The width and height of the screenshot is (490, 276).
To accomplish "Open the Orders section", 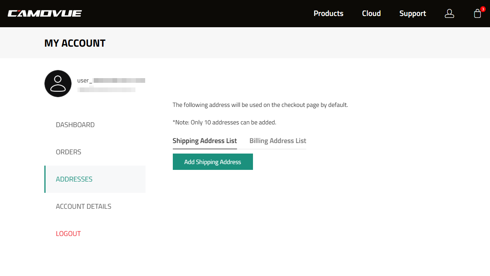I will tap(95, 152).
